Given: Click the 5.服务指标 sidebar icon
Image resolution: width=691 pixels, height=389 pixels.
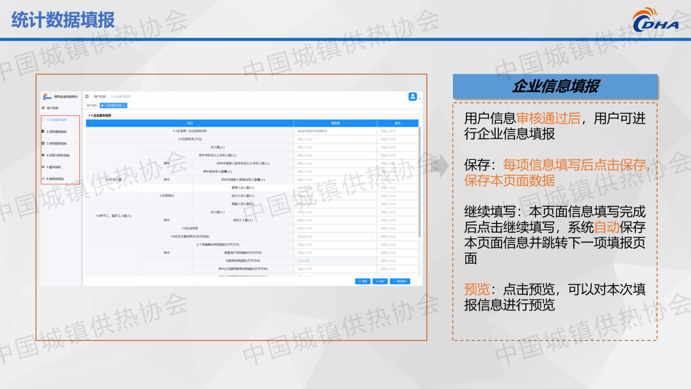Looking at the screenshot, I should (43, 167).
